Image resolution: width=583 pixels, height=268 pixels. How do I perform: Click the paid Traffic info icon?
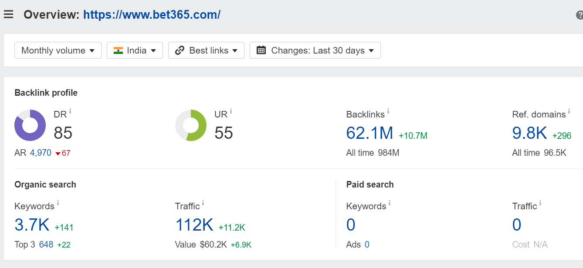click(x=540, y=203)
